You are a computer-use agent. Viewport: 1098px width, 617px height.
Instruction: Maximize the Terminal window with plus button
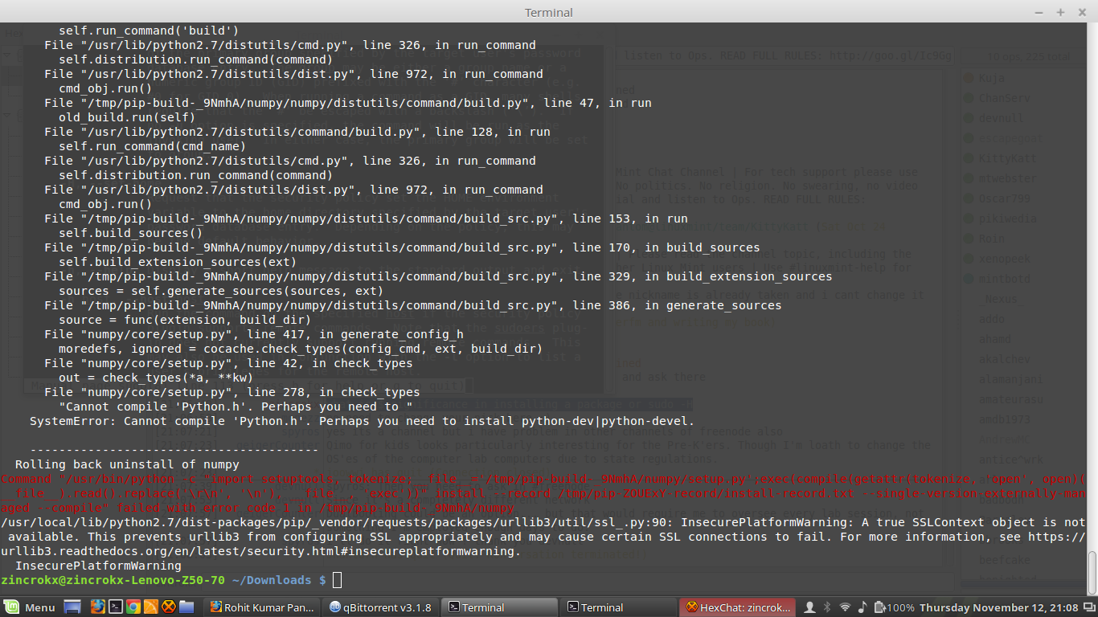[x=1060, y=12]
